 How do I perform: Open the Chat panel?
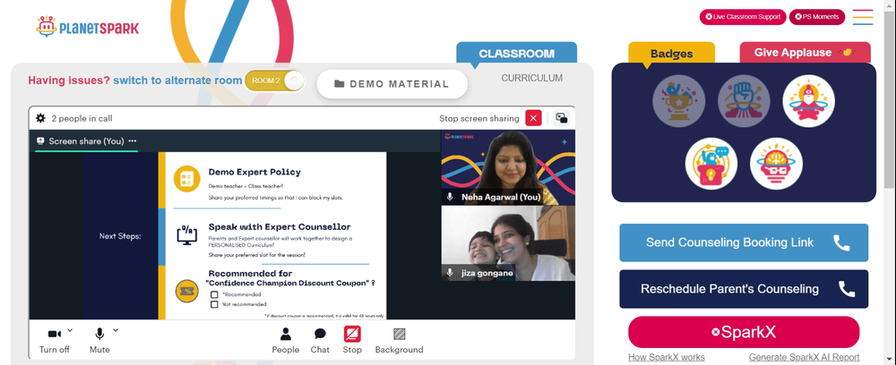[320, 341]
